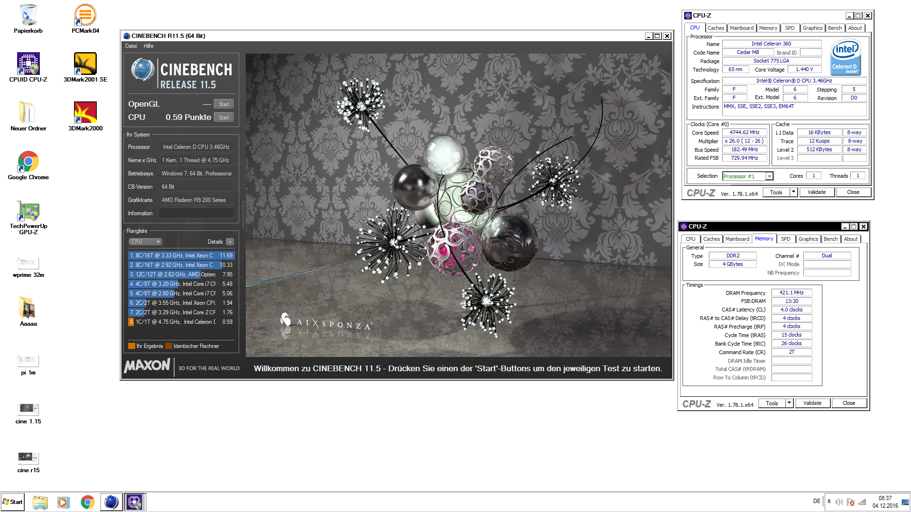The height and width of the screenshot is (512, 911).
Task: Launch TechPowerUp GPU-Z desktop icon
Action: click(28, 217)
